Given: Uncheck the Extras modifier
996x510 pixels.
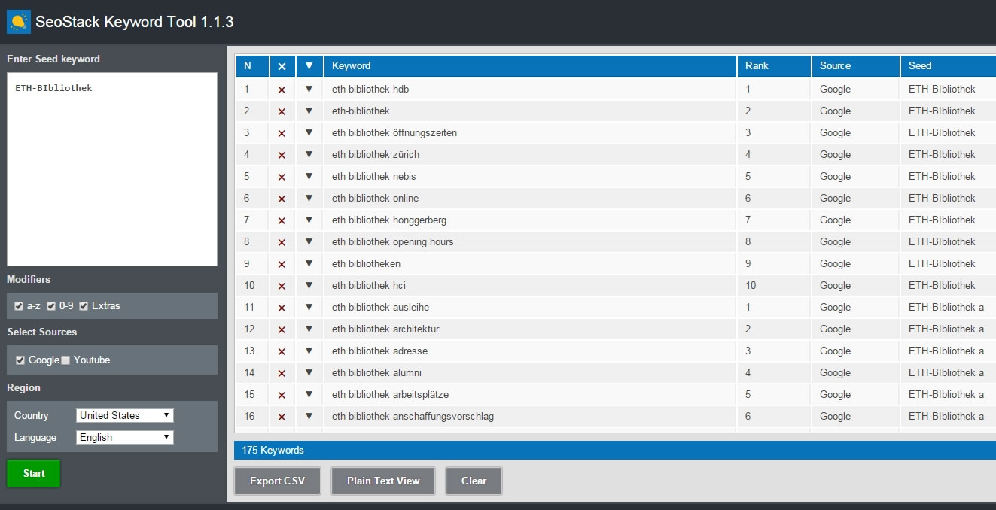Looking at the screenshot, I should [84, 306].
